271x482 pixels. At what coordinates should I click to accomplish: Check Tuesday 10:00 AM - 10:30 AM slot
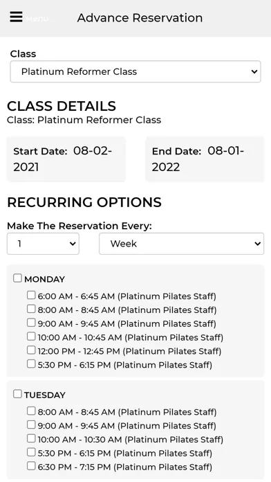tap(31, 438)
